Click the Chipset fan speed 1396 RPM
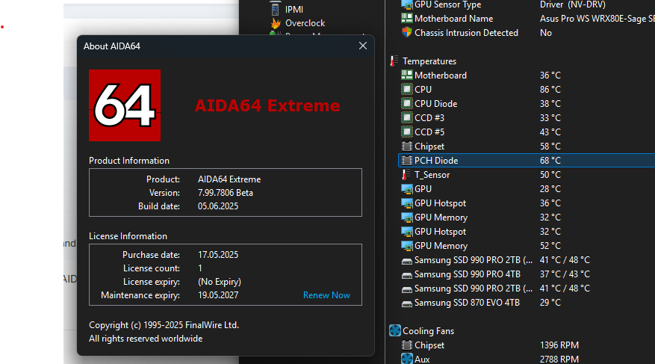655x364 pixels. coord(559,345)
